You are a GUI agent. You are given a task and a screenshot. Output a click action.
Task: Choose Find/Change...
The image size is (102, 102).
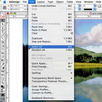tap(51, 67)
